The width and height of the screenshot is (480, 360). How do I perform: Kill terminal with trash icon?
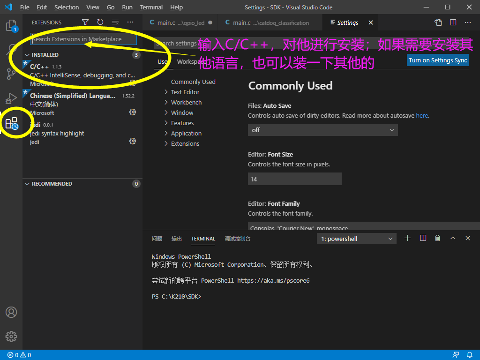point(438,238)
